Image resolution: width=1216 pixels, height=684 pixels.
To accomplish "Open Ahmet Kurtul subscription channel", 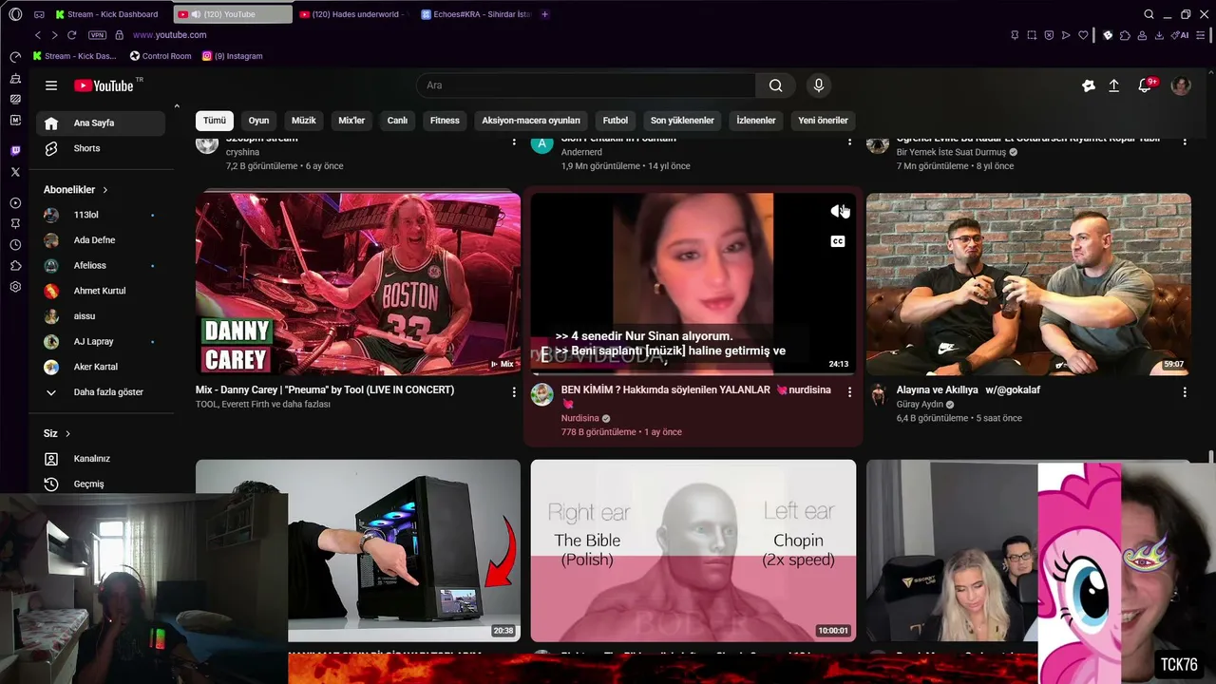I will [x=101, y=291].
